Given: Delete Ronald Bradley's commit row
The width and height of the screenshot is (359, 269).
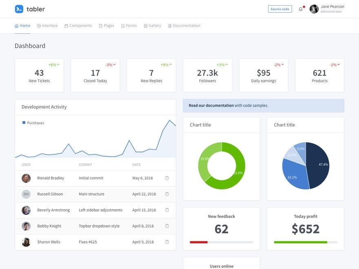Looking at the screenshot, I should coord(167,178).
